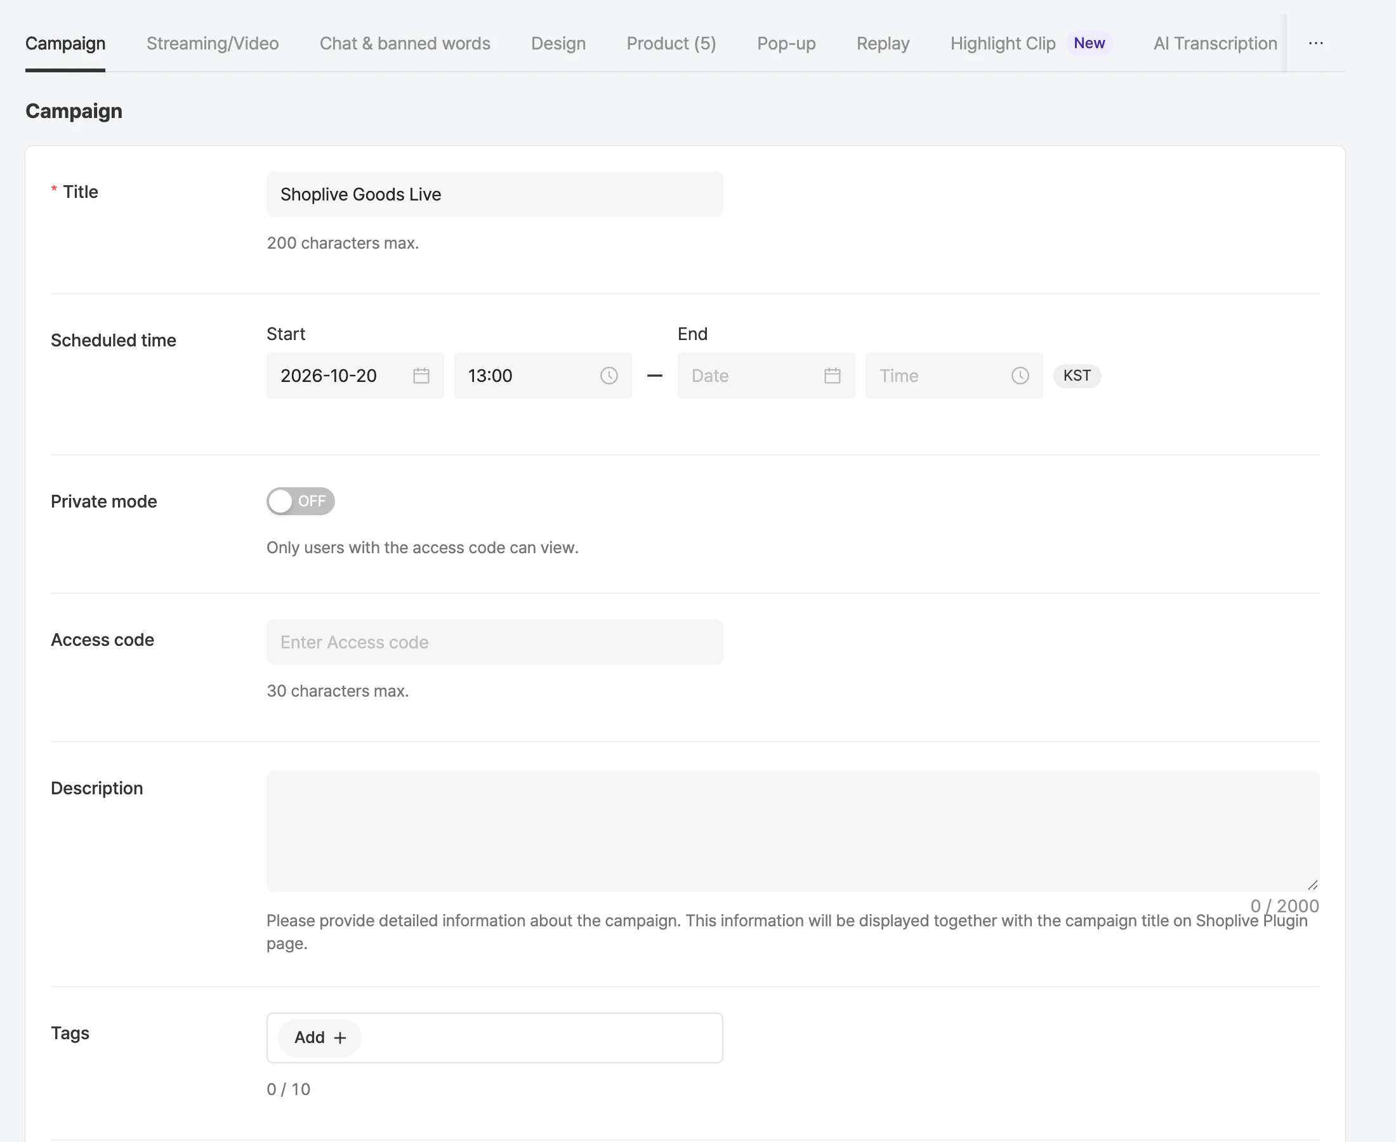This screenshot has width=1396, height=1142.
Task: Open the end date calendar icon
Action: 832,376
